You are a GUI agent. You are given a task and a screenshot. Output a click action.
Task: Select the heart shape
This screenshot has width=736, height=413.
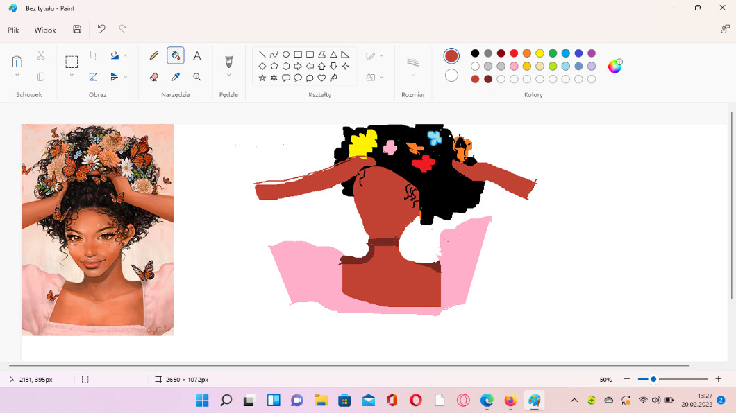[321, 78]
